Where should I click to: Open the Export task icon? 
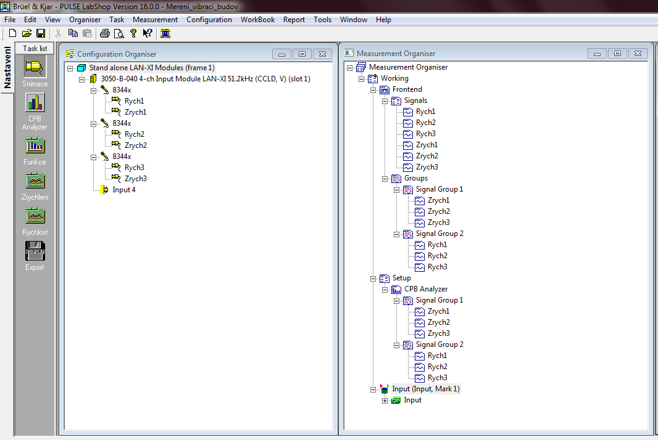click(35, 251)
